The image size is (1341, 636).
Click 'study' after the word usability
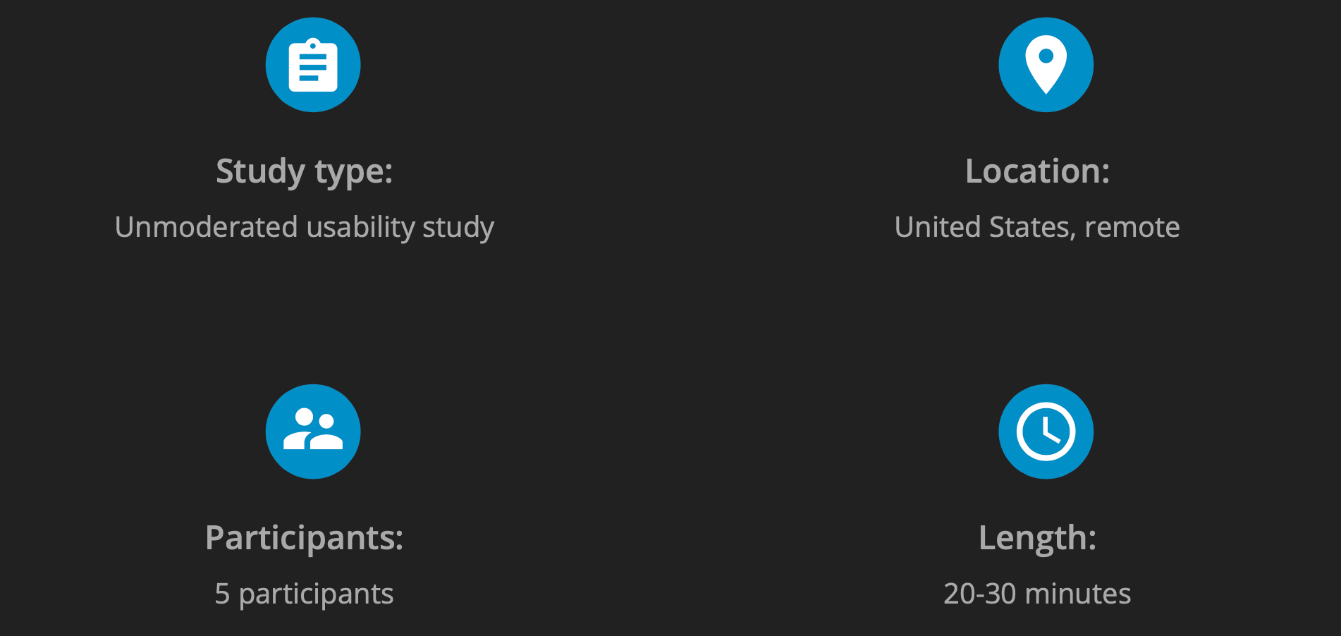[x=458, y=227]
